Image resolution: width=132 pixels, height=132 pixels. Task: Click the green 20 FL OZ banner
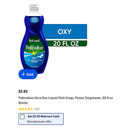67,43
